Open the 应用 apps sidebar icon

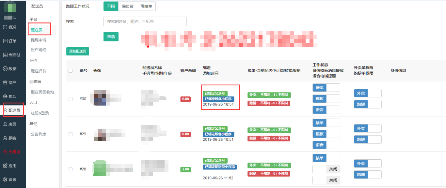(x=5, y=166)
